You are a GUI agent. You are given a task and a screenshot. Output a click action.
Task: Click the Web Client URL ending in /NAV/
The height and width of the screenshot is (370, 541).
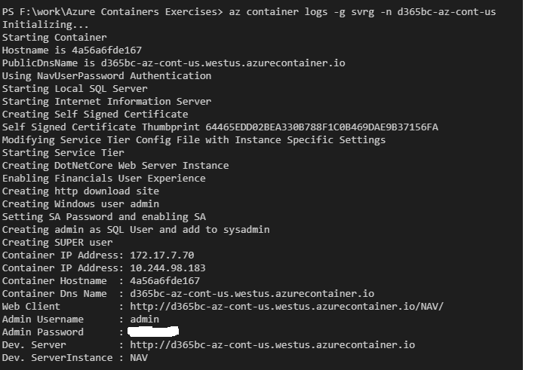[287, 306]
